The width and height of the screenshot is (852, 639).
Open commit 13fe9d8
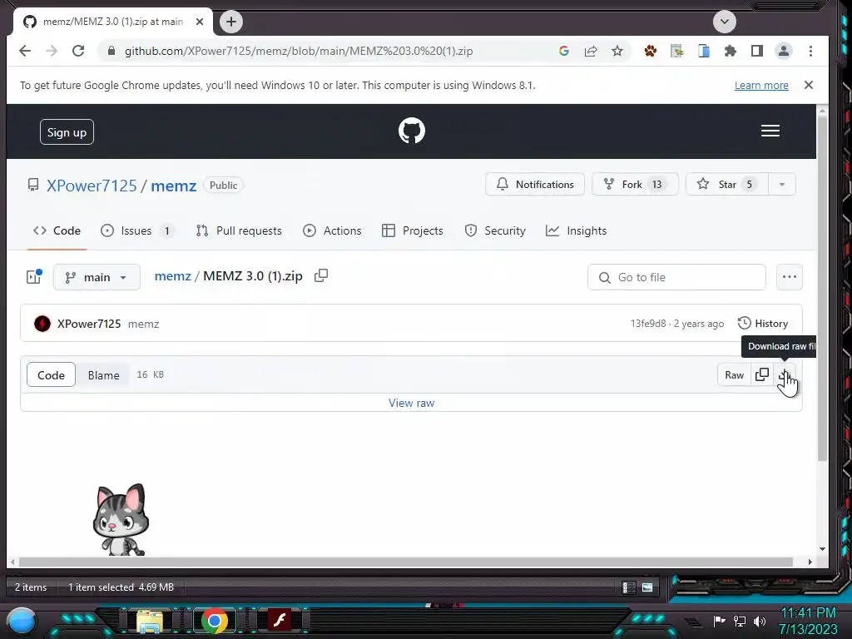click(x=647, y=324)
